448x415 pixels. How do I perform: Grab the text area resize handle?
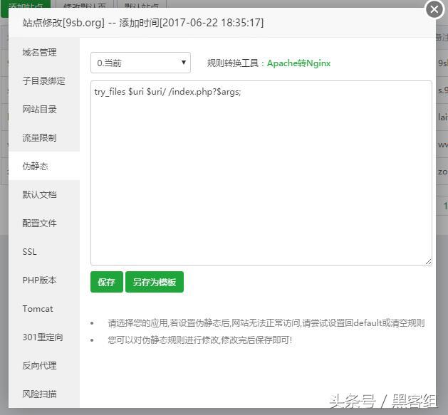pos(428,261)
